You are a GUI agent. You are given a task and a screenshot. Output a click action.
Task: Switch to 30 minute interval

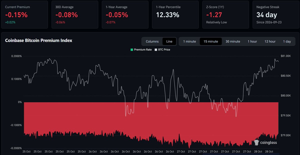click(233, 41)
